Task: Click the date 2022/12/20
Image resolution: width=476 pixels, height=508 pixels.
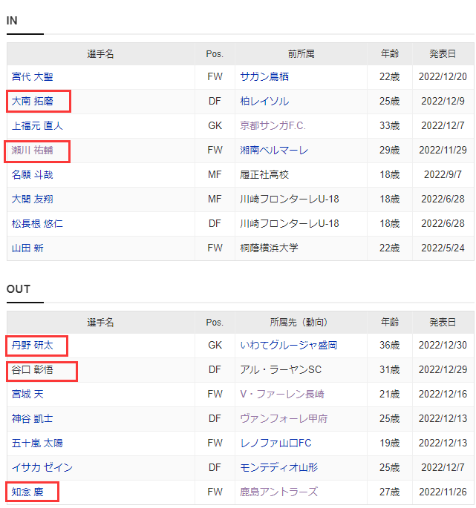Action: coord(443,77)
